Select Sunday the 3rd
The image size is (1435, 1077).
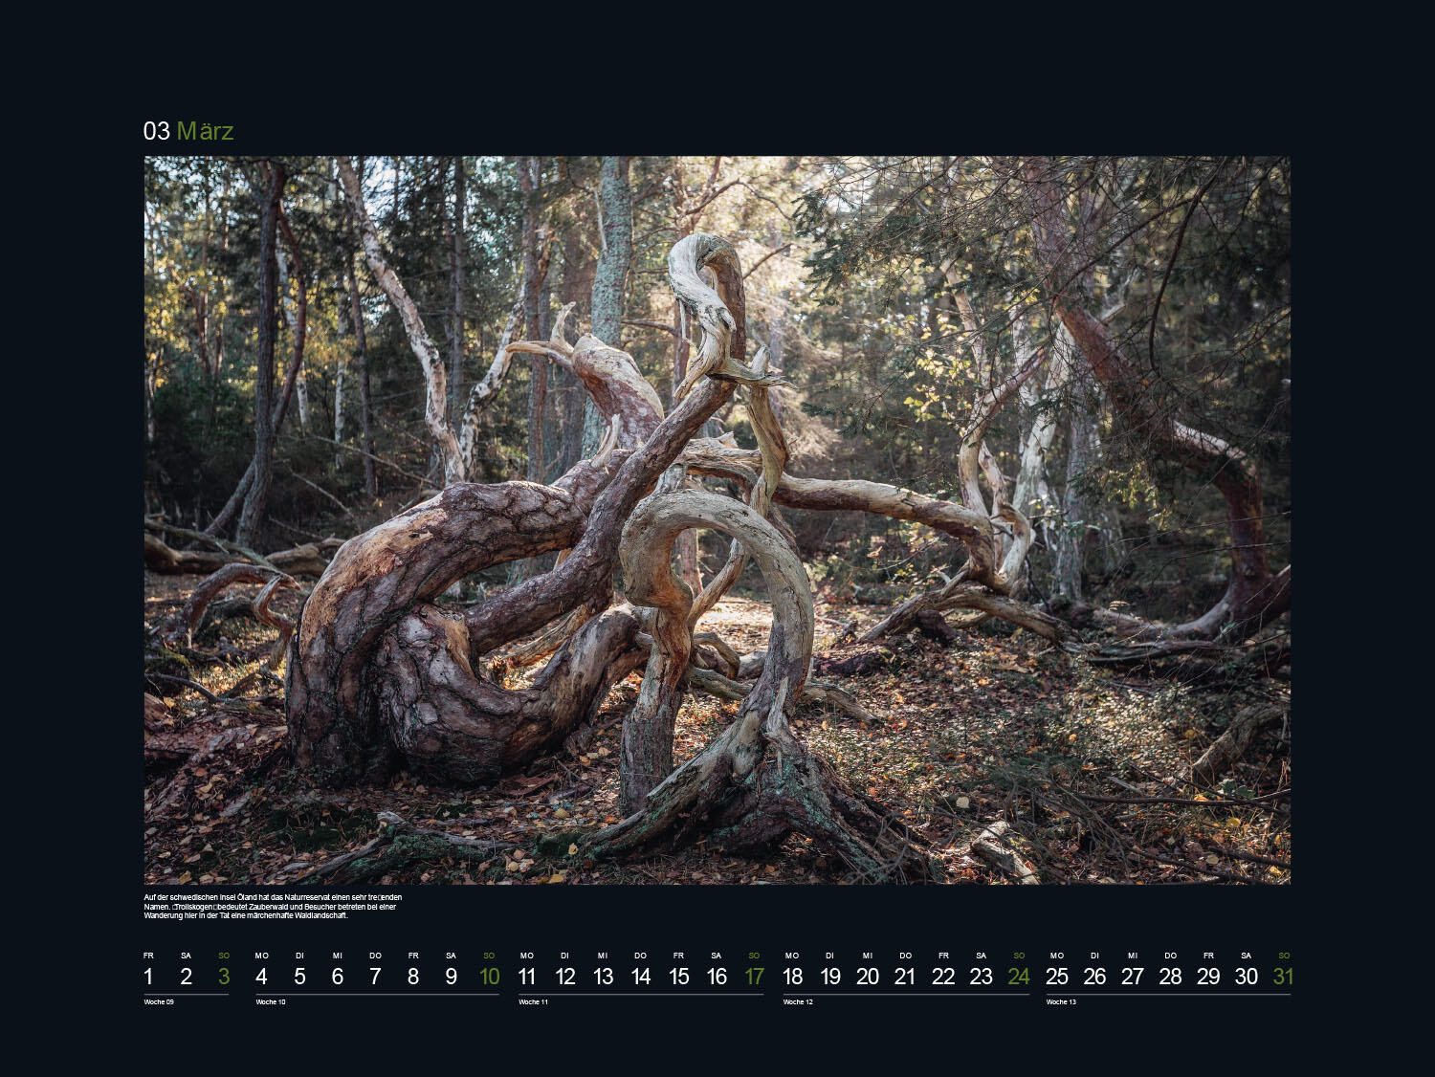224,977
